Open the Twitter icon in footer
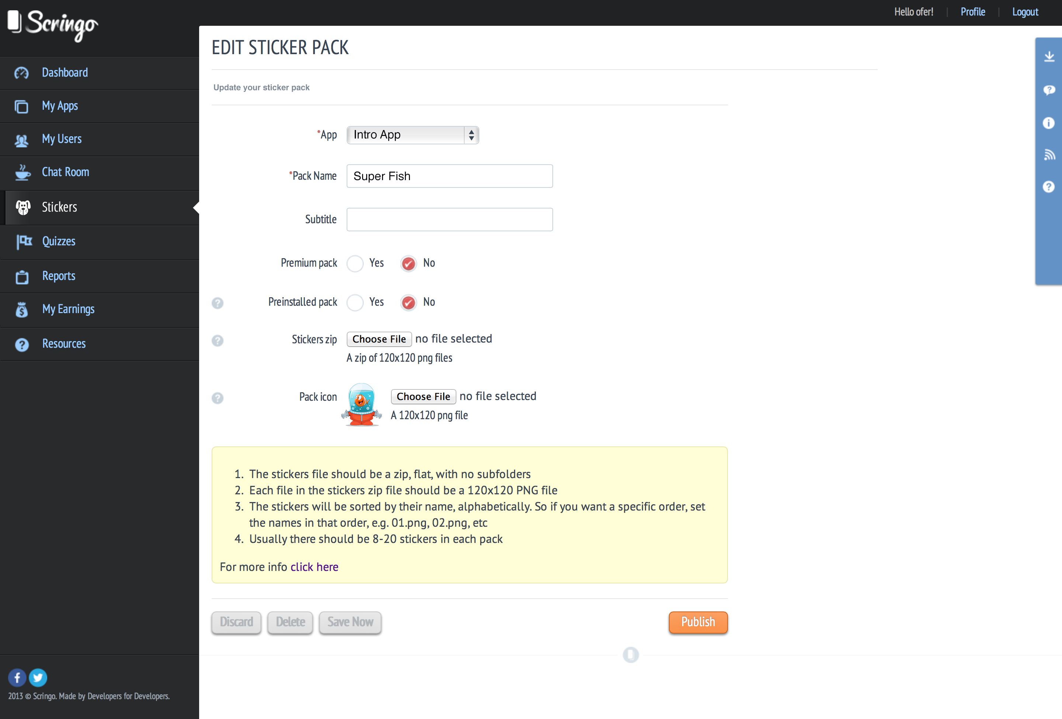The image size is (1062, 719). [38, 677]
